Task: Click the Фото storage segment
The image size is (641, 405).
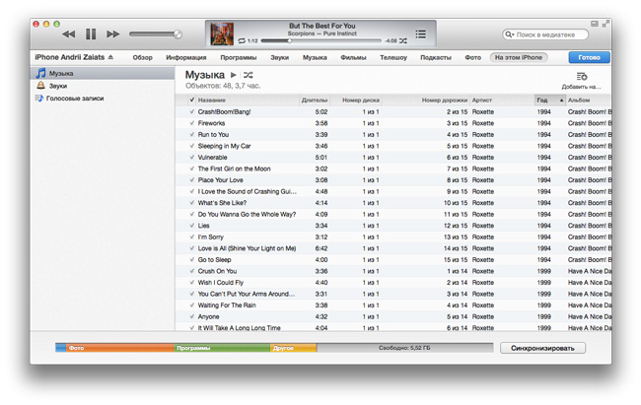Action: (119, 348)
